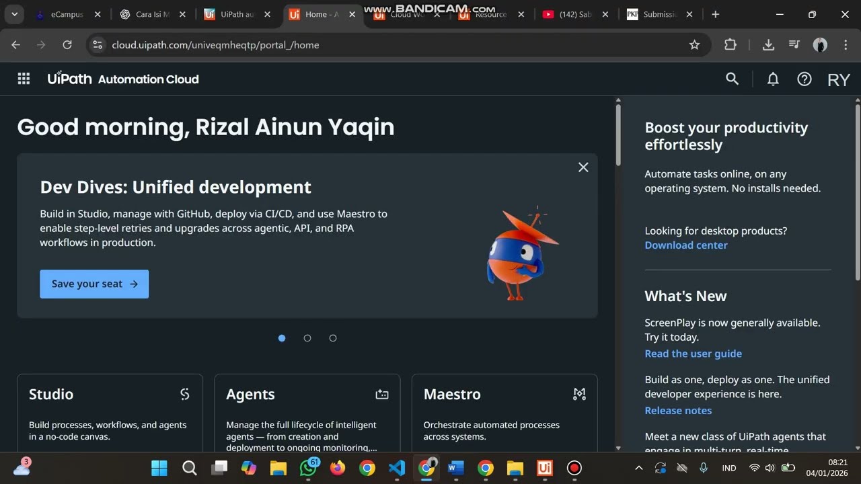
Task: Click the microphone tray icon
Action: click(704, 468)
